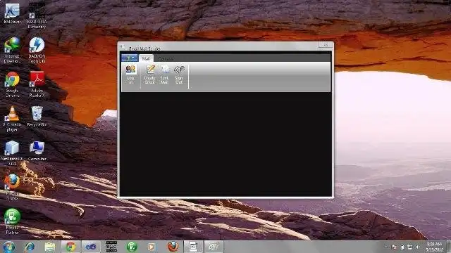Open KMPlayer desktop shortcut
The height and width of the screenshot is (253, 451).
point(12,13)
